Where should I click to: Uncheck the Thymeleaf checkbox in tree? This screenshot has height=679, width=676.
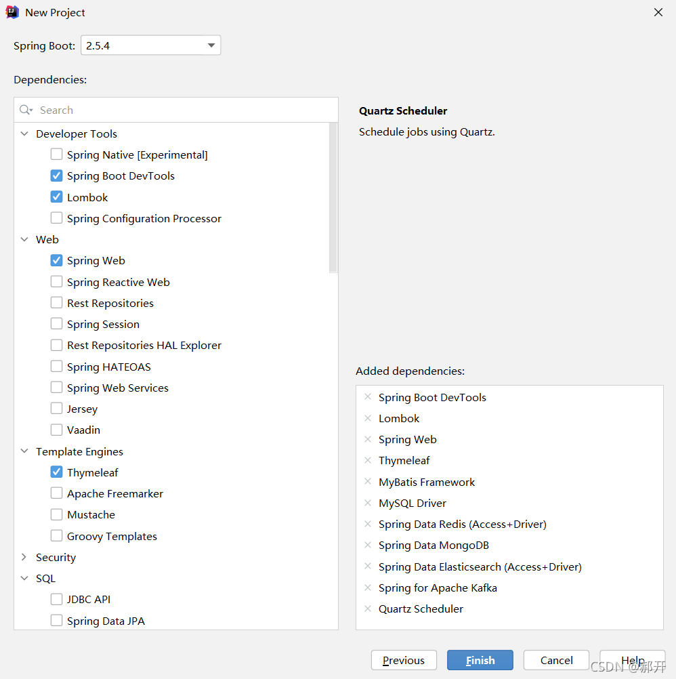click(56, 472)
